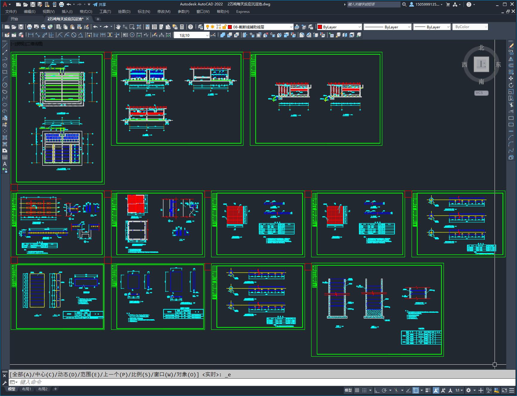Open the Help question mark icon

tap(191, 27)
